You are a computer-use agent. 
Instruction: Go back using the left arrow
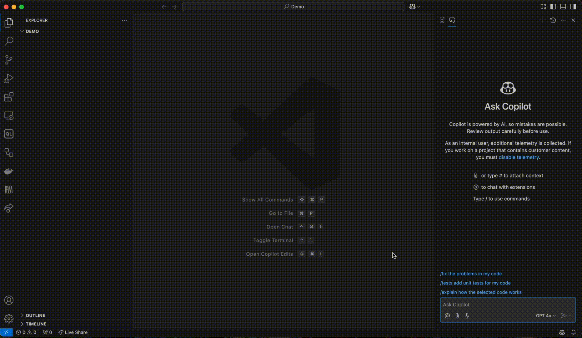164,7
